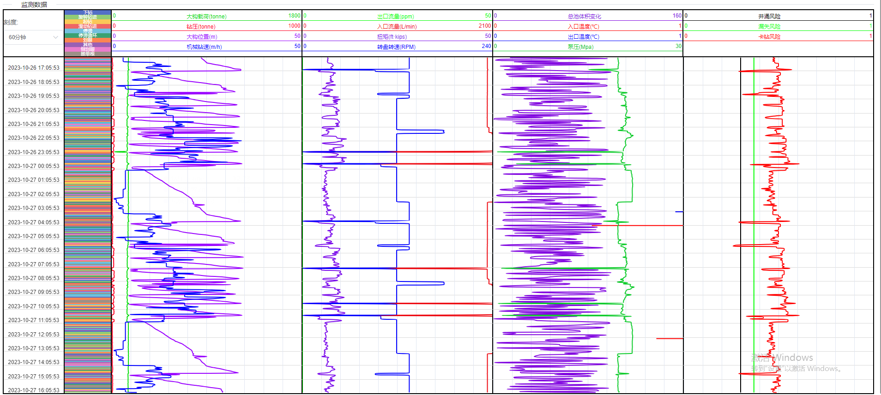Select the 泵压(Mpa) curve header
This screenshot has width=881, height=395.
pyautogui.click(x=580, y=47)
